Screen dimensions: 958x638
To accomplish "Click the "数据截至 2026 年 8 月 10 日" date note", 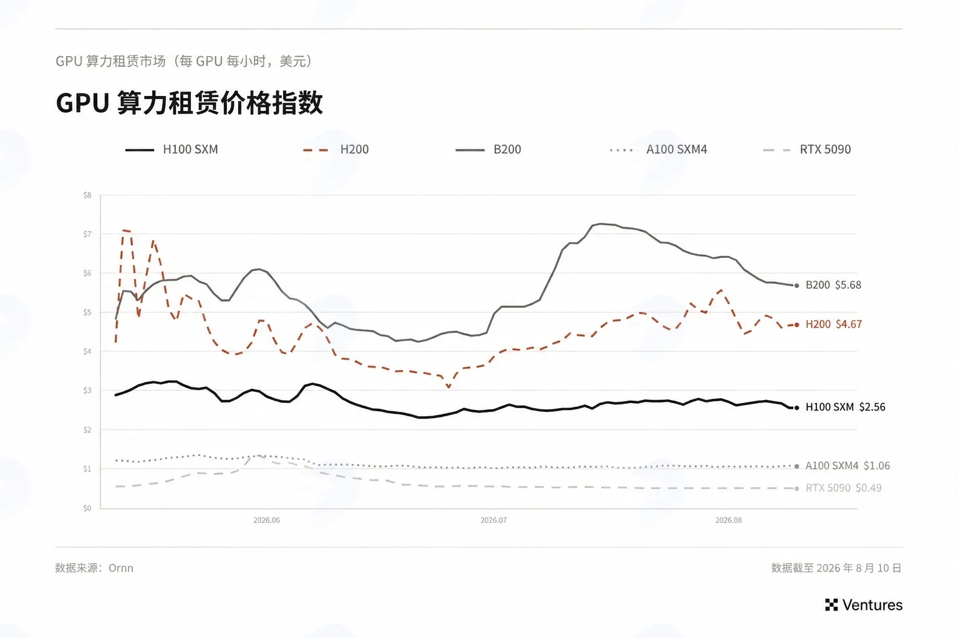I will [836, 568].
